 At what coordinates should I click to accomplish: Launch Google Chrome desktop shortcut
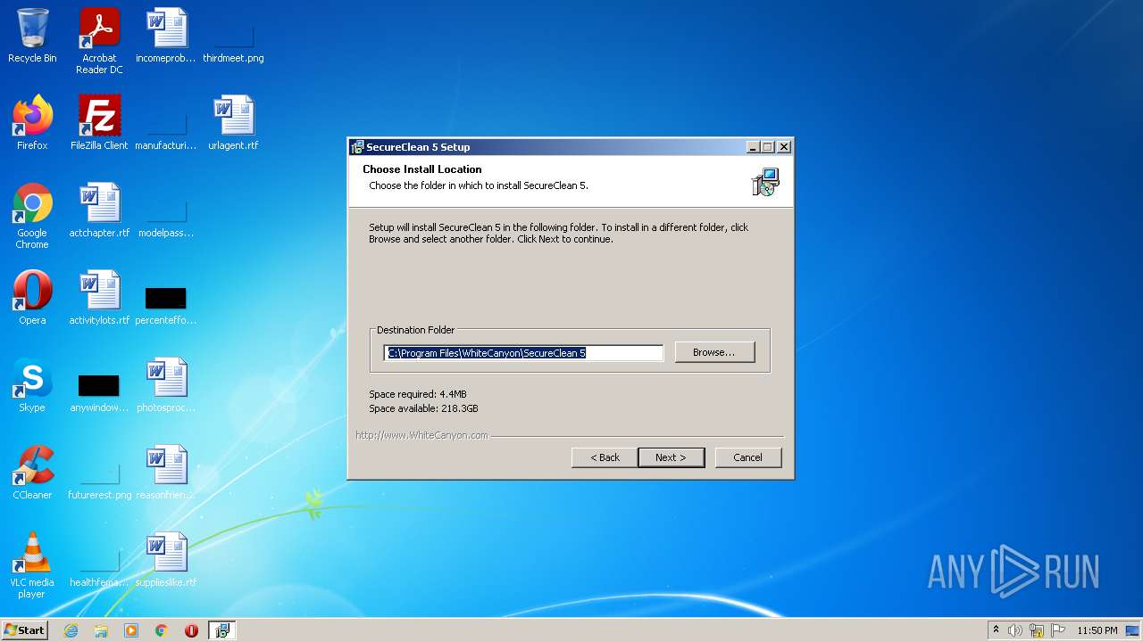click(x=32, y=216)
